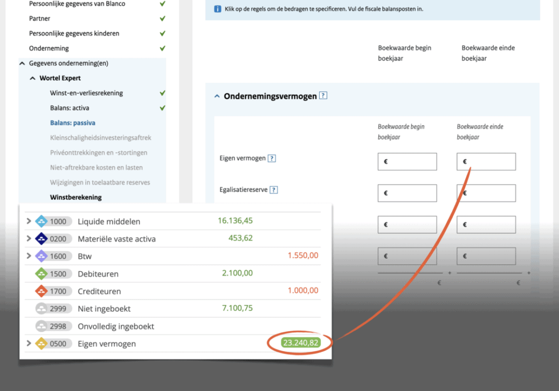Screen dimensions: 559x391
Task: Click the help question mark beside Eigen vermogen field
Action: coord(271,158)
